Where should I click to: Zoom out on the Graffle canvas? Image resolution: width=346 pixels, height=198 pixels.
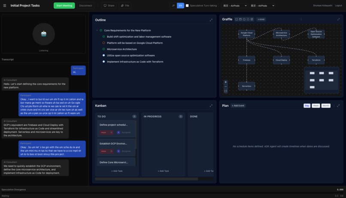[225, 87]
